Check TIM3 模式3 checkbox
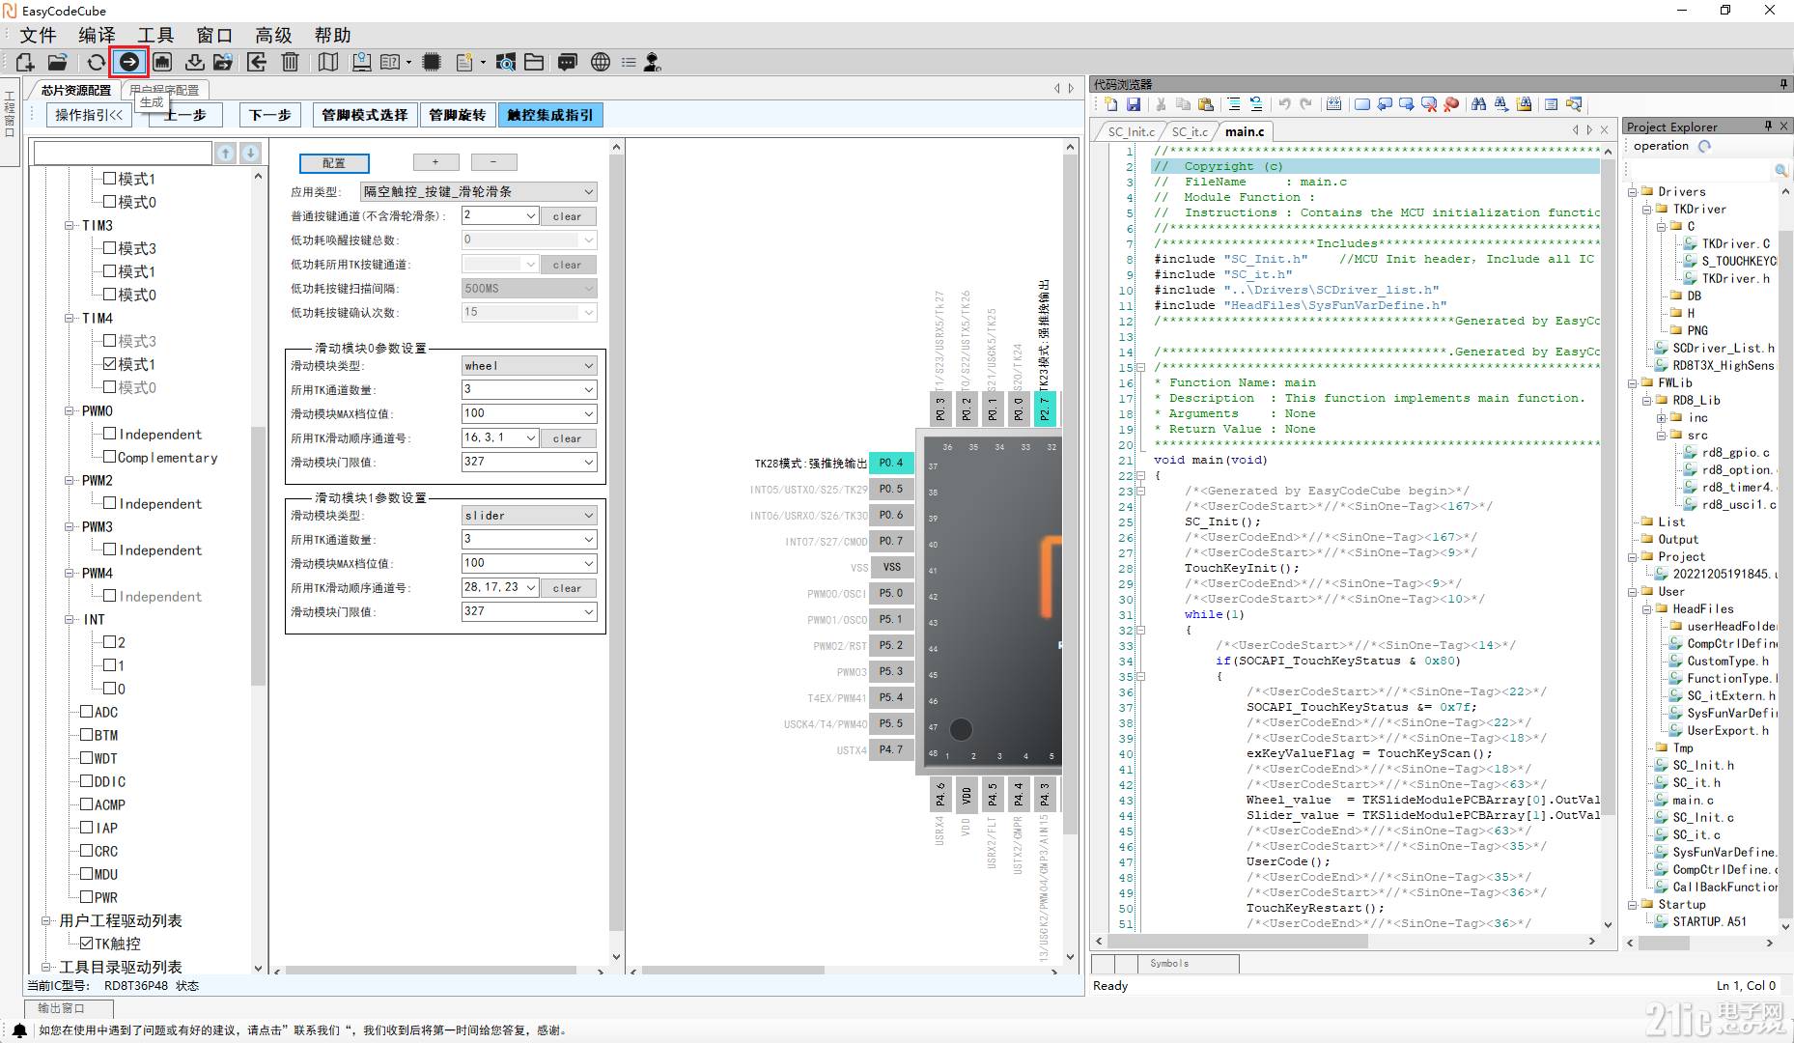1794x1043 pixels. point(110,248)
